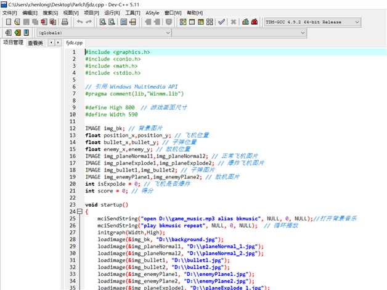Open the 窗口[W] menu
The image size is (387, 290).
click(173, 13)
